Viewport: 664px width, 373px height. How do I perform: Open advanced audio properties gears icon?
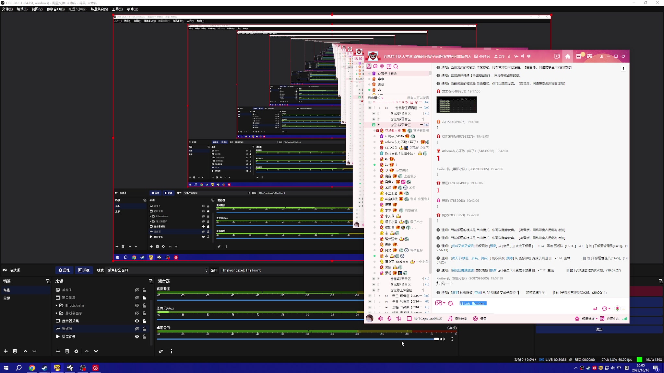[x=161, y=351]
